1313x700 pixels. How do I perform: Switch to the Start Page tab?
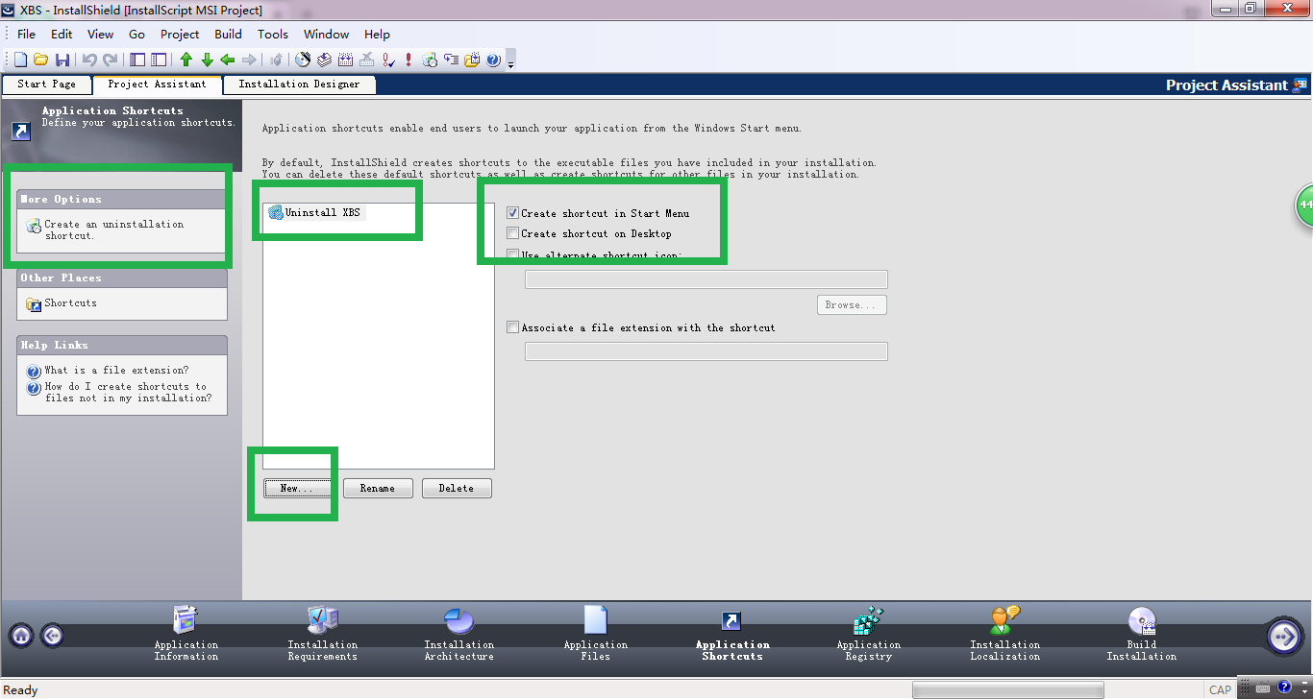(47, 84)
